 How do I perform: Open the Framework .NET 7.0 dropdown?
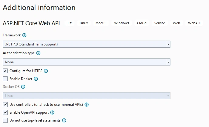pos(87,44)
